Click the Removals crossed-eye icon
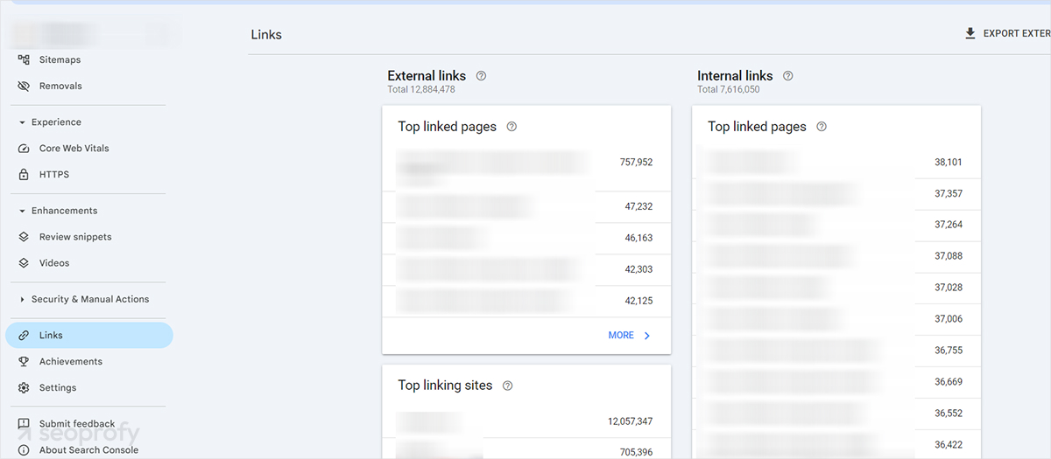 pos(24,86)
